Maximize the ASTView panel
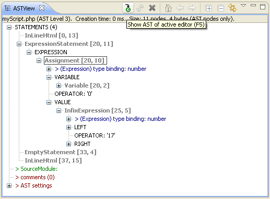The image size is (270, 199). click(x=263, y=7)
